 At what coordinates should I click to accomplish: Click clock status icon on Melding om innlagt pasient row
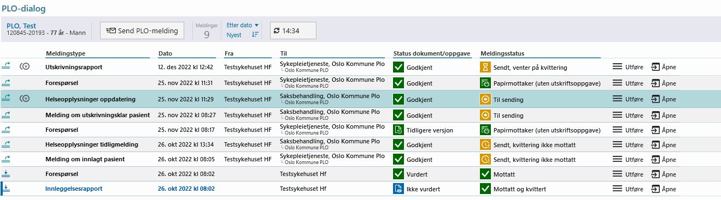[485, 160]
